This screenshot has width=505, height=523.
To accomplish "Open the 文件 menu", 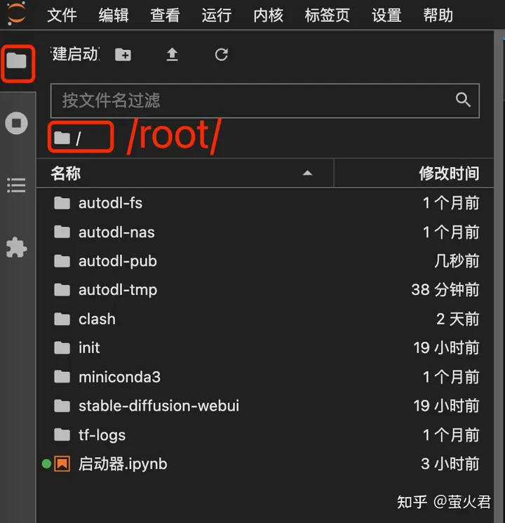I will [x=62, y=15].
